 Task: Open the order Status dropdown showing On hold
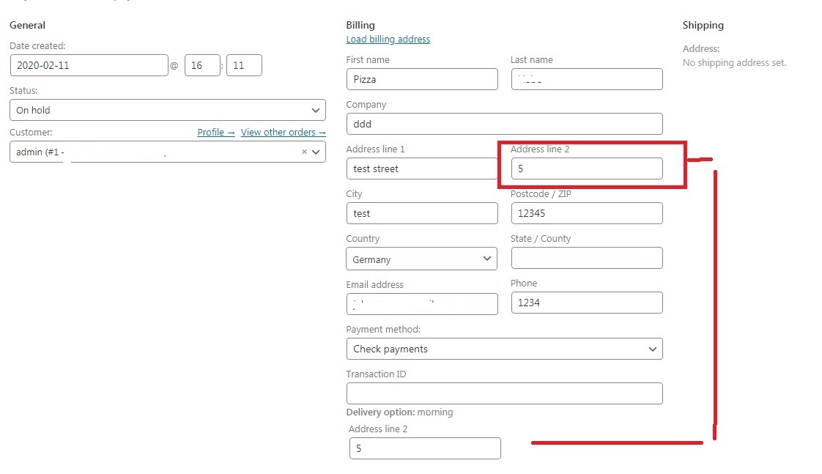point(167,110)
